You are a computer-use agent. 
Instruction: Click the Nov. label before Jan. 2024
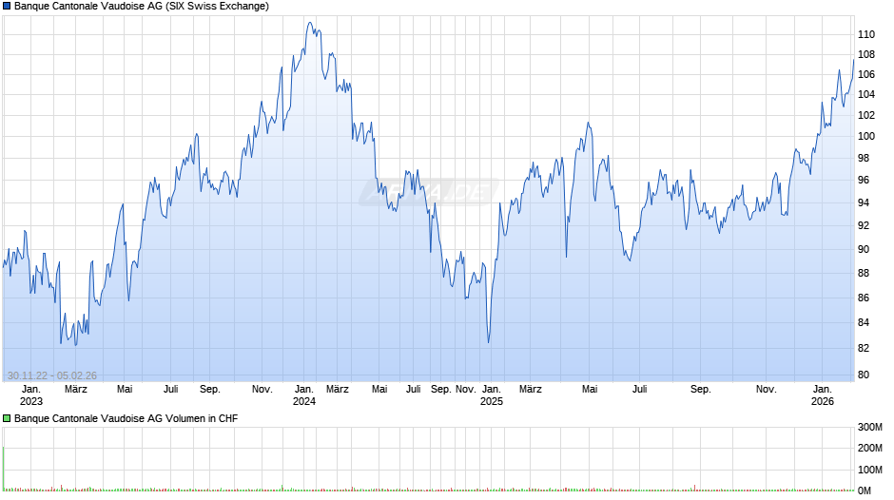[x=262, y=390]
